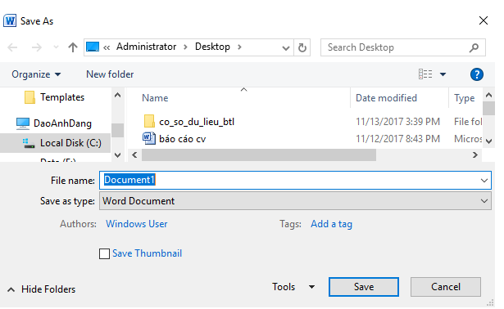The height and width of the screenshot is (309, 504).
Task: Select the co_so_du_lieu_btl folder
Action: pyautogui.click(x=197, y=122)
